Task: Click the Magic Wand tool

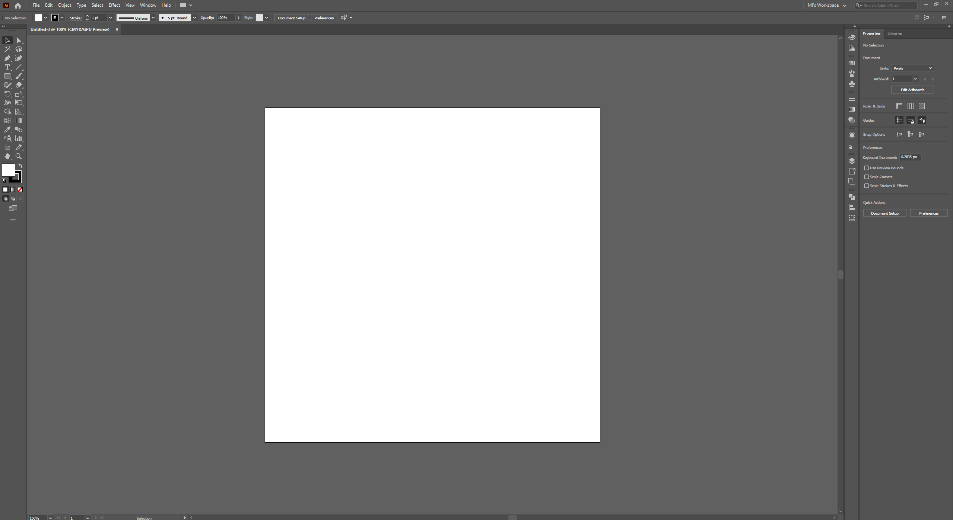Action: tap(7, 49)
